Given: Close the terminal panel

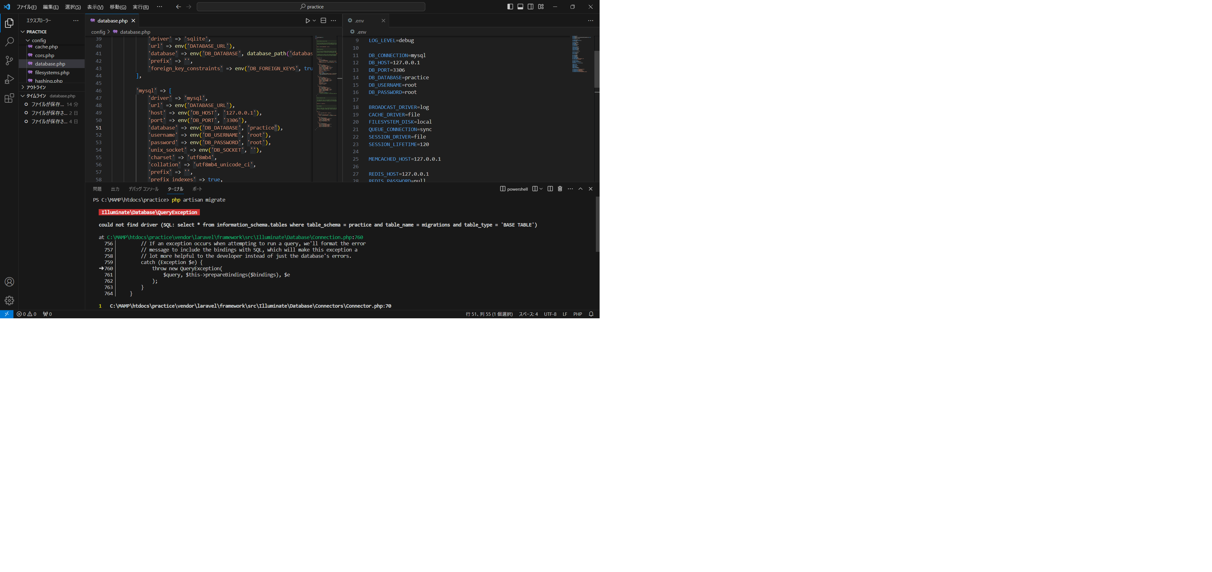Looking at the screenshot, I should (x=591, y=189).
